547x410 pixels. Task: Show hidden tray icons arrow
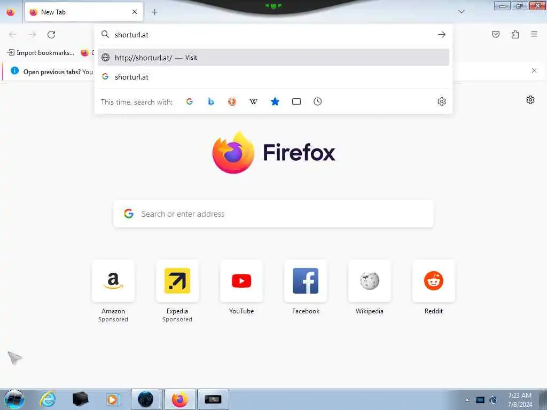(x=467, y=400)
